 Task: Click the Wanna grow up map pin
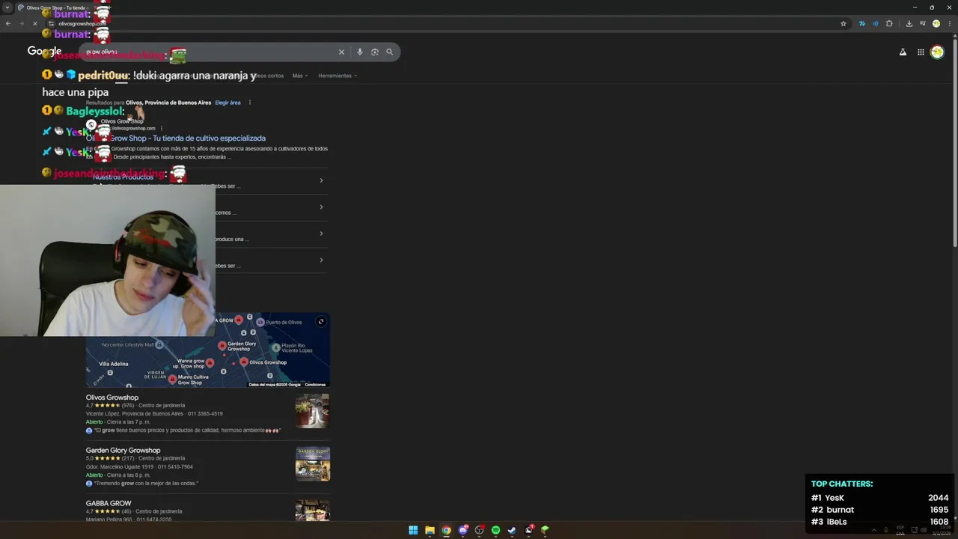click(x=210, y=363)
